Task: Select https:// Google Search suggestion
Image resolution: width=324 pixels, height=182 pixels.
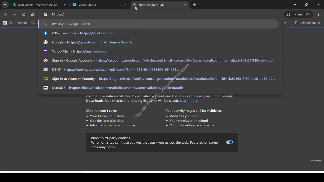Action: pyautogui.click(x=158, y=24)
